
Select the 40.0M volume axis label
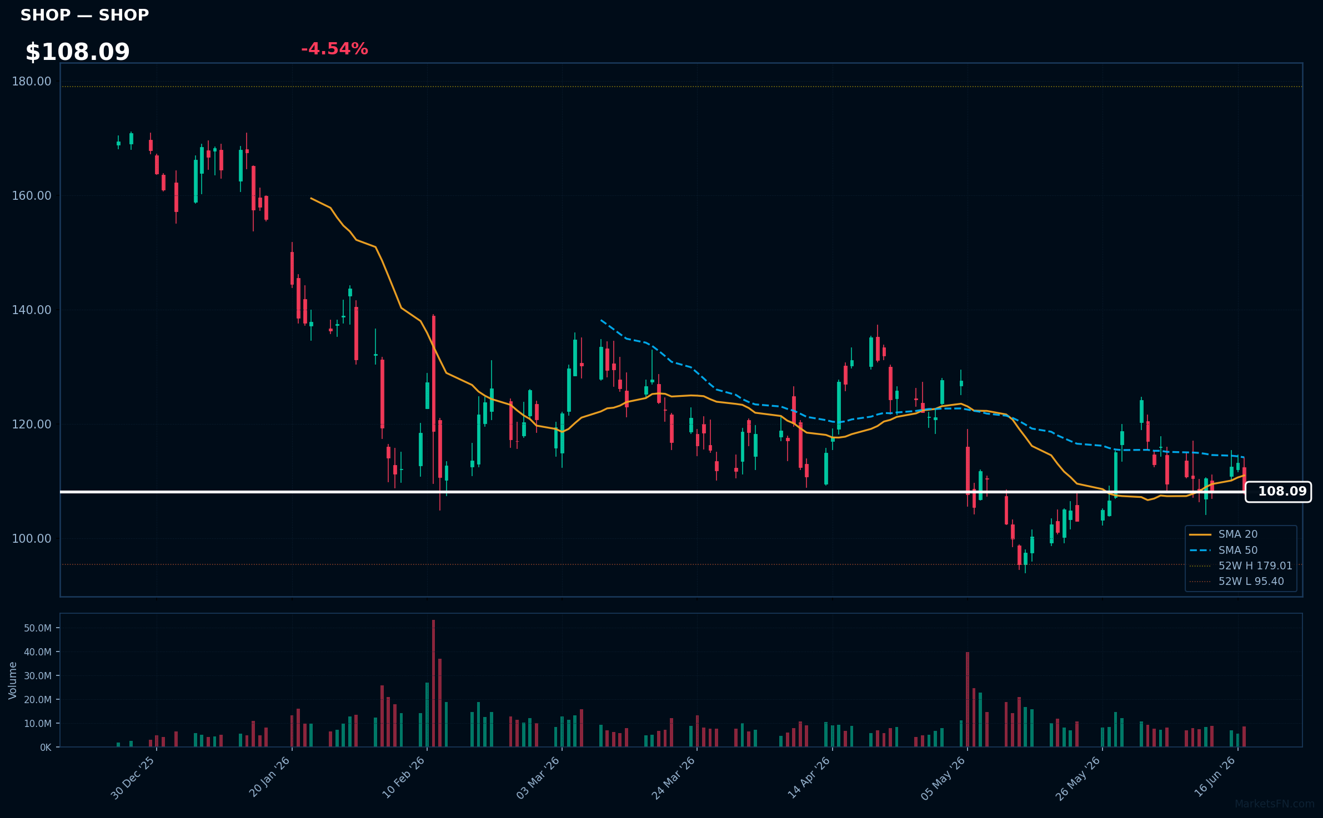[x=38, y=652]
